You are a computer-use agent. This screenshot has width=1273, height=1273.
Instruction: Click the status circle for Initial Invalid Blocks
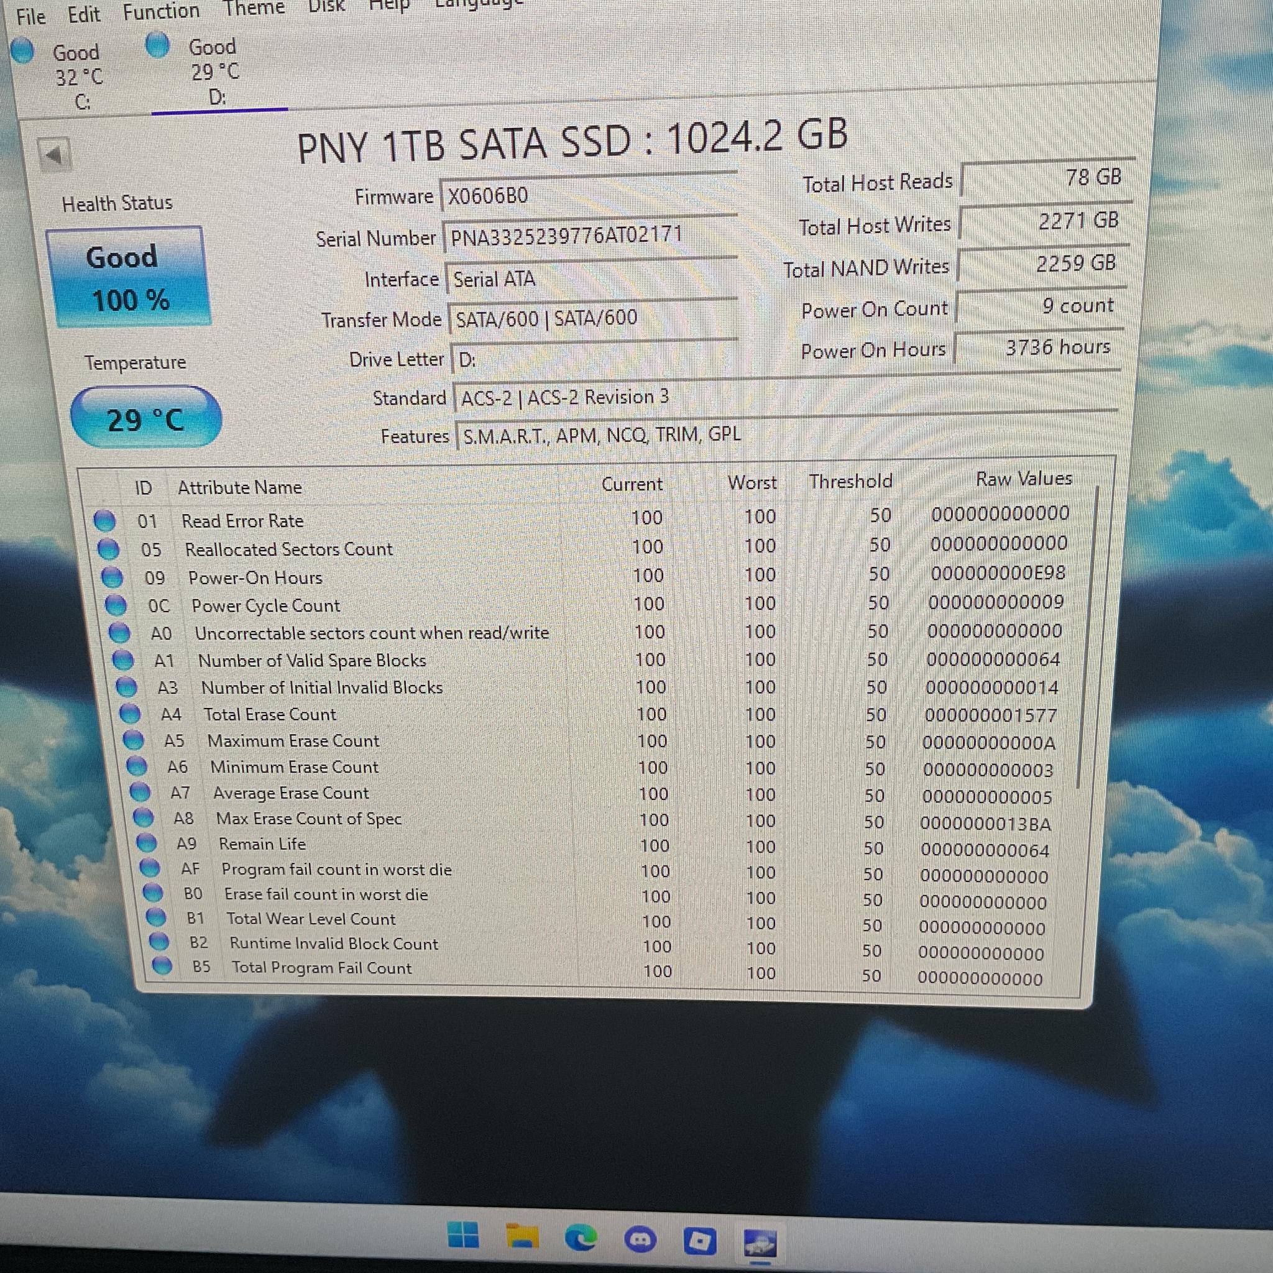pos(127,687)
